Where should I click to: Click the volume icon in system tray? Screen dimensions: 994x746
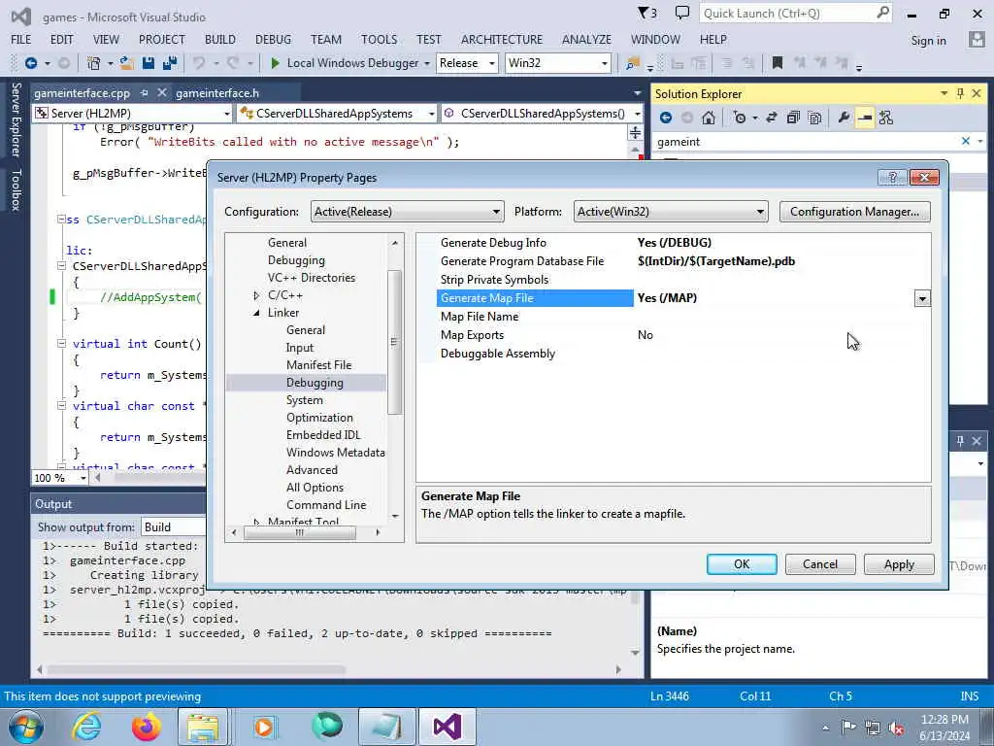click(896, 728)
